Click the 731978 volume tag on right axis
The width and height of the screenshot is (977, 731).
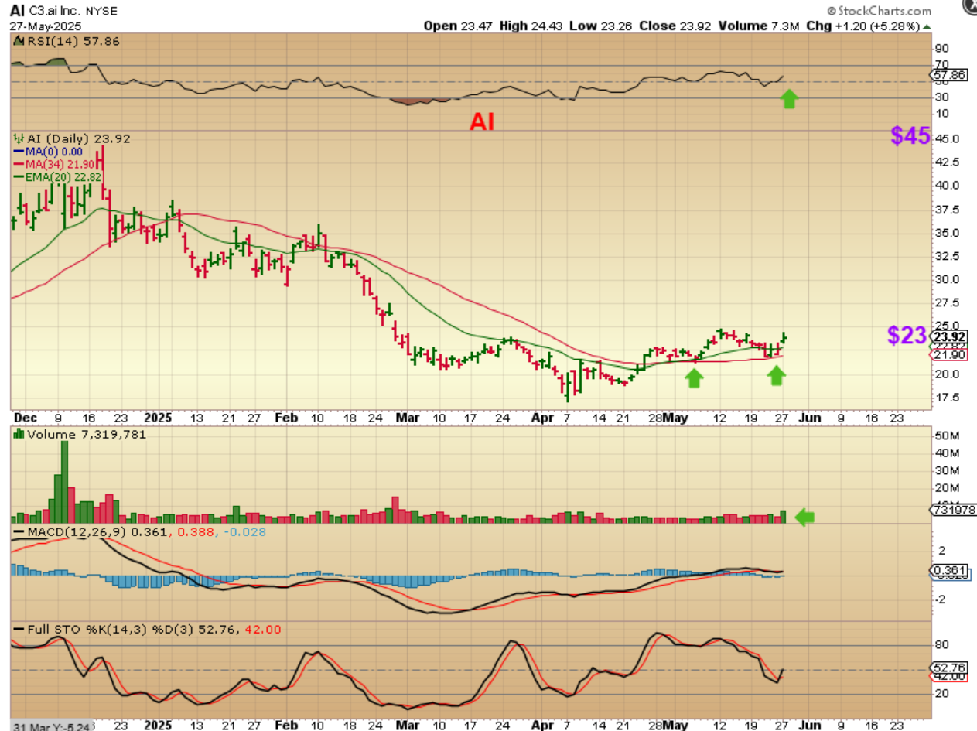coord(952,510)
